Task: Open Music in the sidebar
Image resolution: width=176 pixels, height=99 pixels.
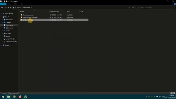Action: [x=8, y=31]
